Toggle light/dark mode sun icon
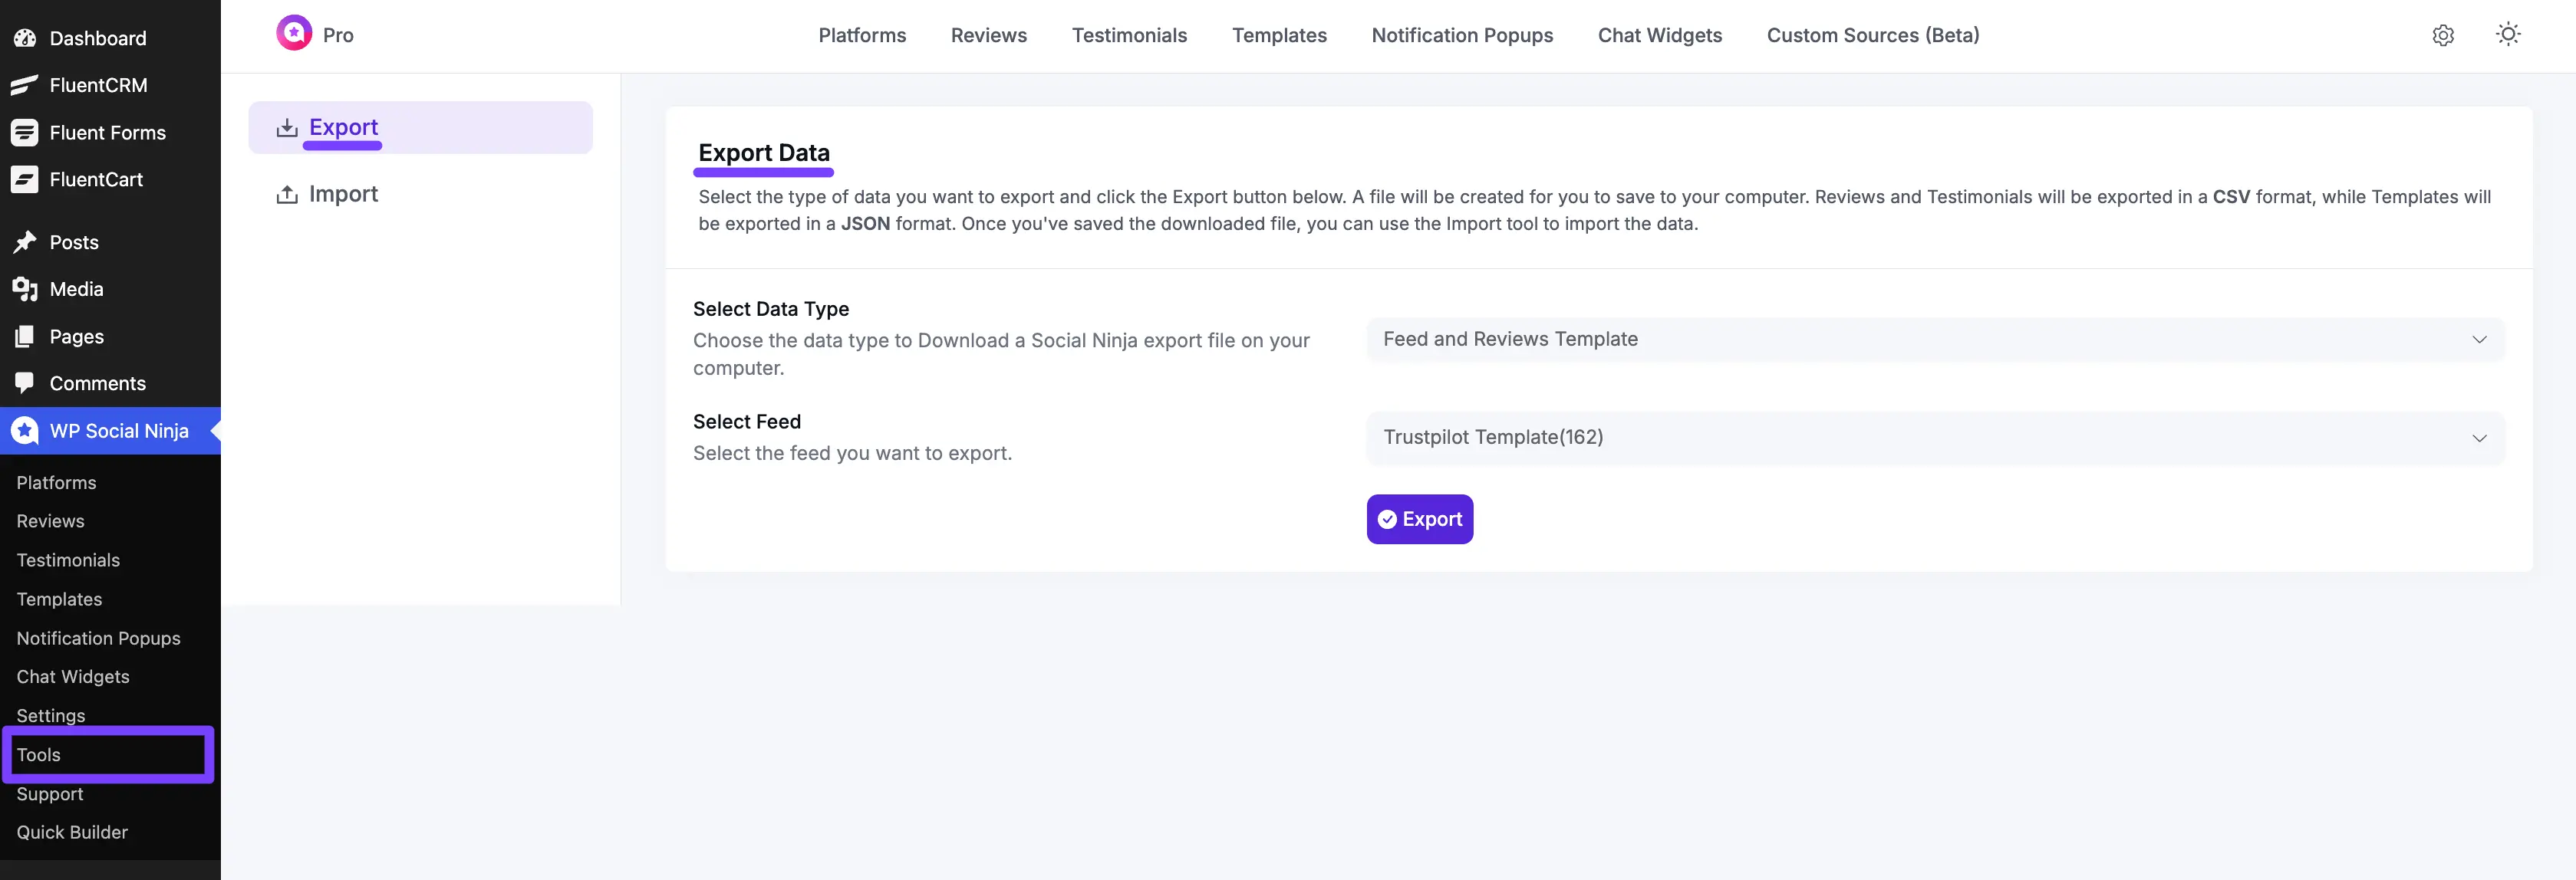The height and width of the screenshot is (880, 2576). (2508, 34)
